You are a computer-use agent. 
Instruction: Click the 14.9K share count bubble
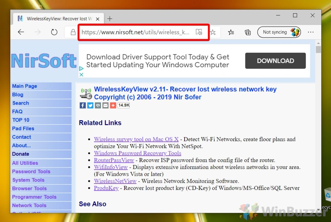[x=124, y=105]
